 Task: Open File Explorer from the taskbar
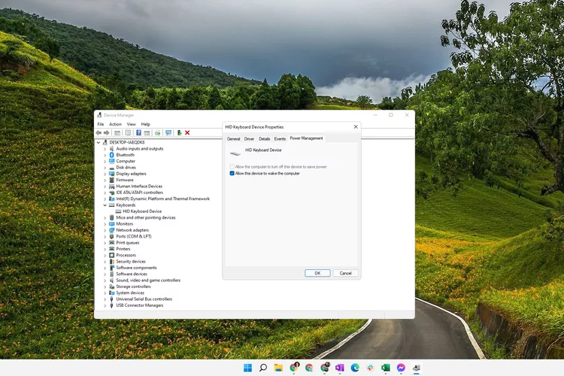278,368
